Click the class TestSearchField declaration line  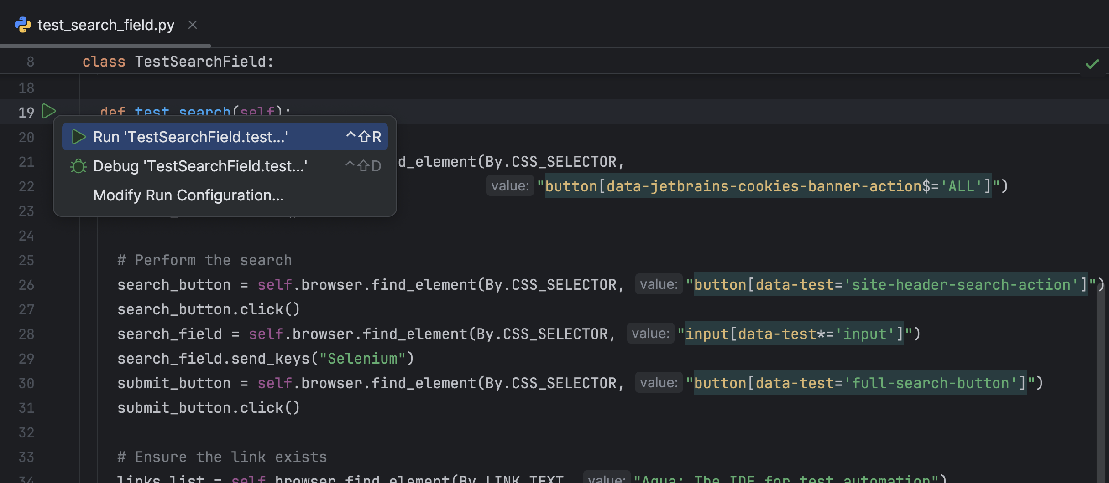[x=178, y=62]
